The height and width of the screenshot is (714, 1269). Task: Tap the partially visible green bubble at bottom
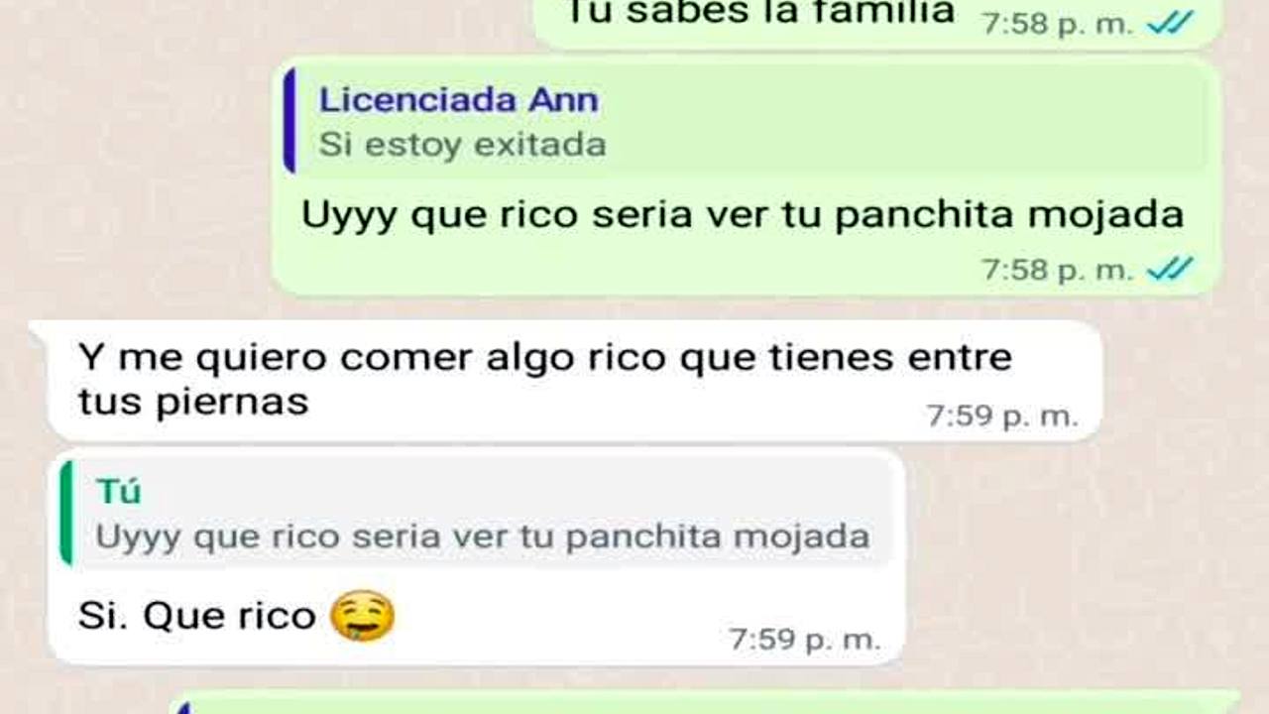point(704,702)
